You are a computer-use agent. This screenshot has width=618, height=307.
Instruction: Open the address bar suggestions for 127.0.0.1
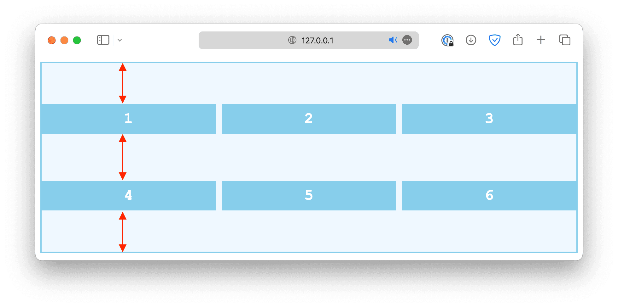pos(318,40)
